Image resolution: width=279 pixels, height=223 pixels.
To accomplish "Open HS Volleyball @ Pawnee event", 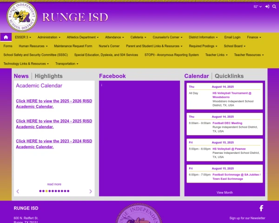I will 229,149.
